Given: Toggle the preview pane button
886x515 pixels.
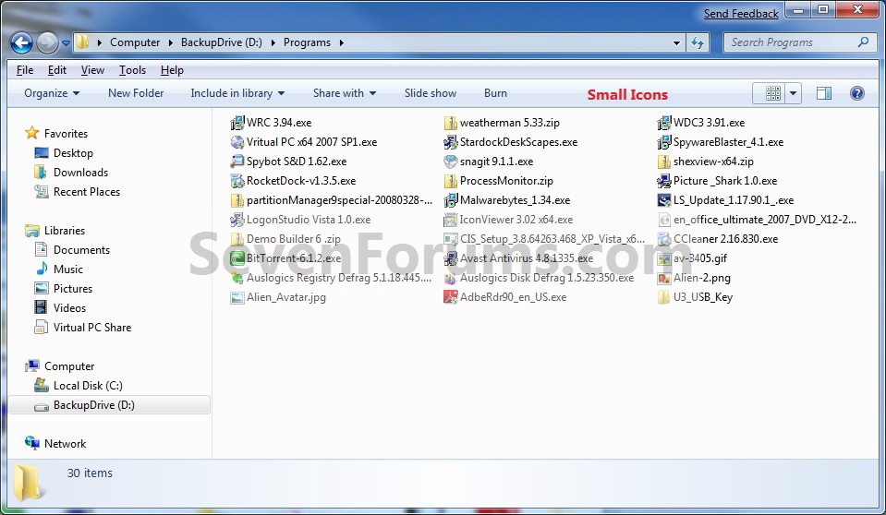Looking at the screenshot, I should pyautogui.click(x=824, y=93).
